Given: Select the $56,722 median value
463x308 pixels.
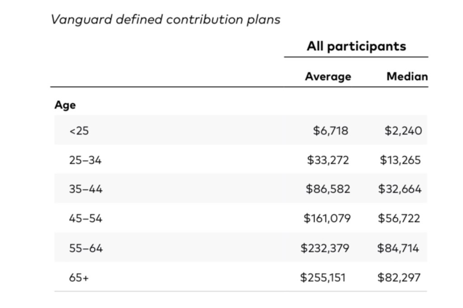Looking at the screenshot, I should [x=399, y=219].
